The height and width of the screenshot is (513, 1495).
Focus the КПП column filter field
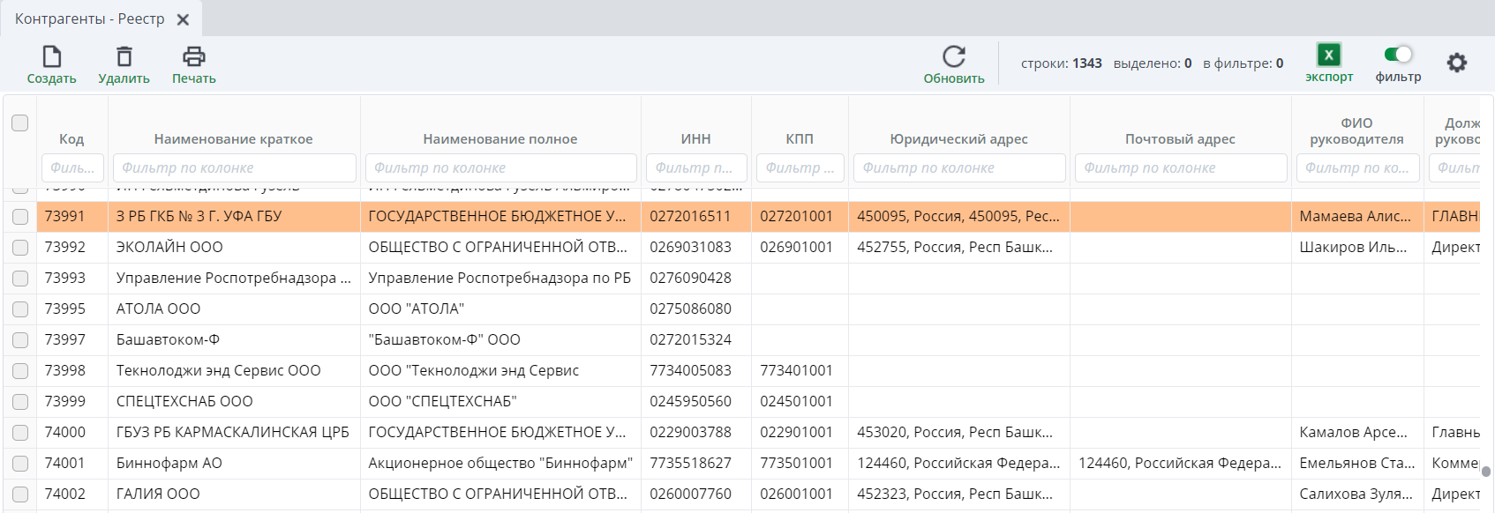click(800, 167)
